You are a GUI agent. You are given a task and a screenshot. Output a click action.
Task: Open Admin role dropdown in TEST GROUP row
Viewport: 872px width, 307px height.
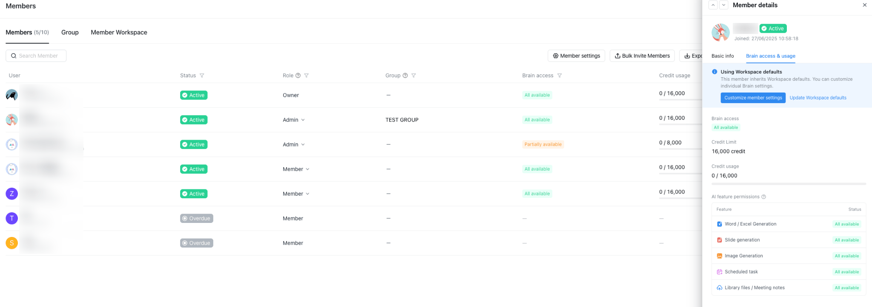click(294, 120)
